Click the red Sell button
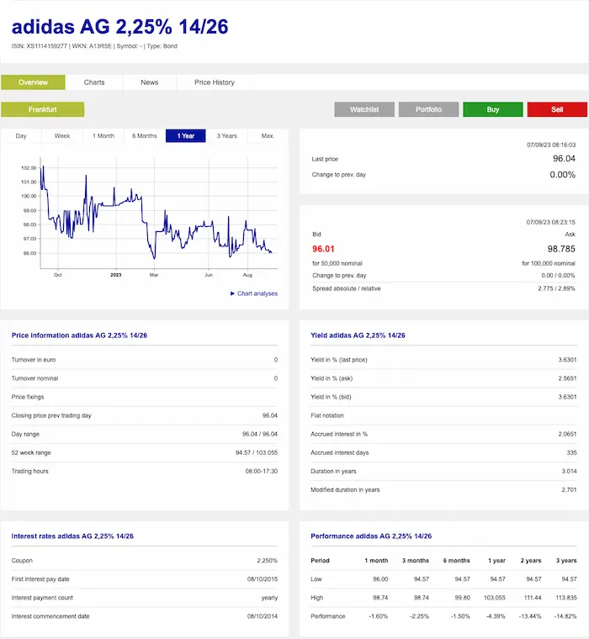 pyautogui.click(x=557, y=109)
